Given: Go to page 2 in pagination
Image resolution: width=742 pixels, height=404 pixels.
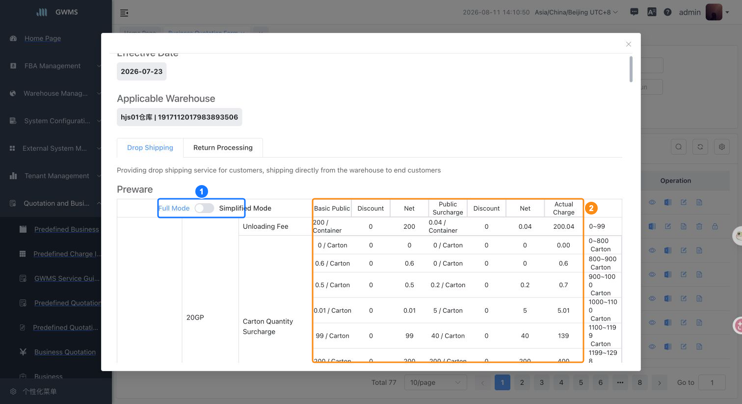Looking at the screenshot, I should (522, 382).
